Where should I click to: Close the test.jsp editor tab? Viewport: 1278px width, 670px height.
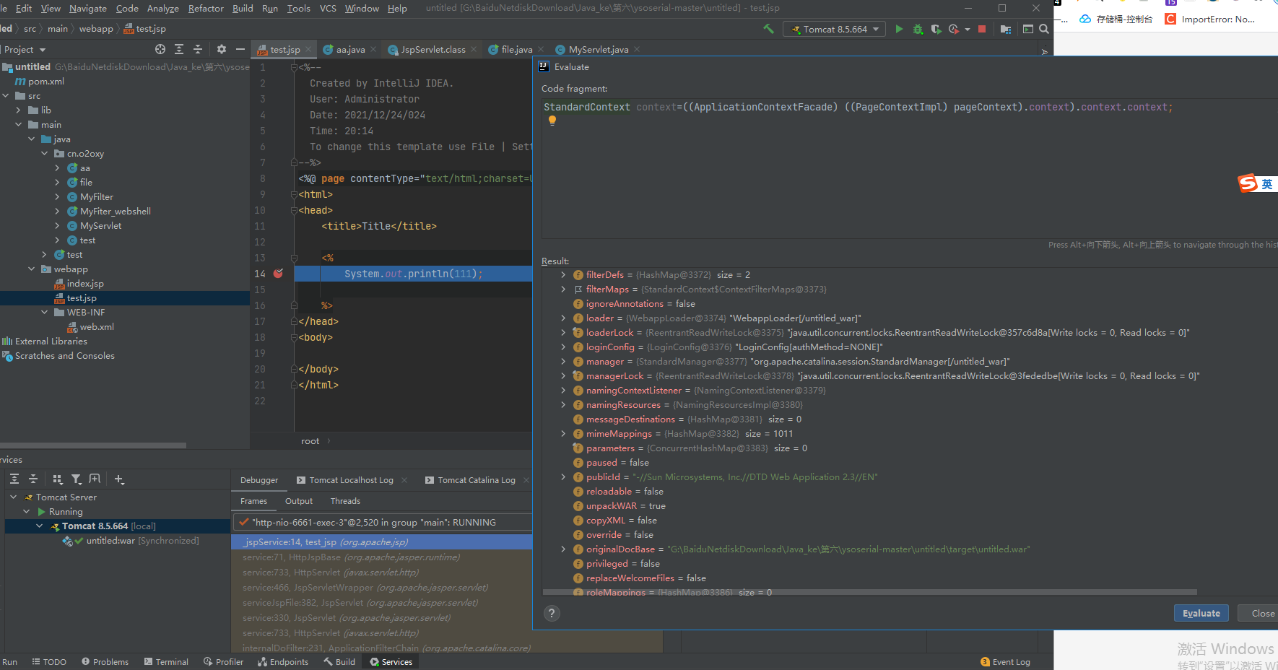coord(308,49)
